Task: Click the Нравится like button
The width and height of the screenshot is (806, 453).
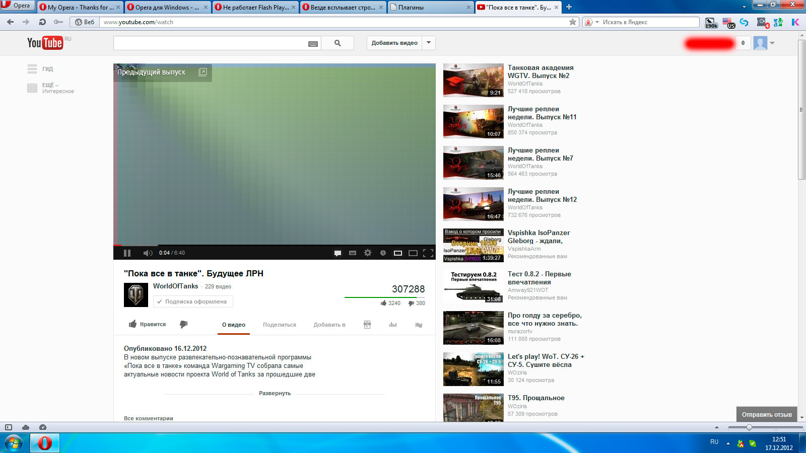Action: click(147, 324)
